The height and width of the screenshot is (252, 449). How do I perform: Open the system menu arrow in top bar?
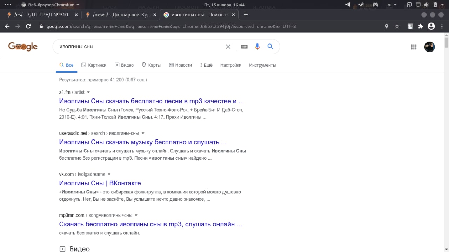pyautogui.click(x=443, y=5)
